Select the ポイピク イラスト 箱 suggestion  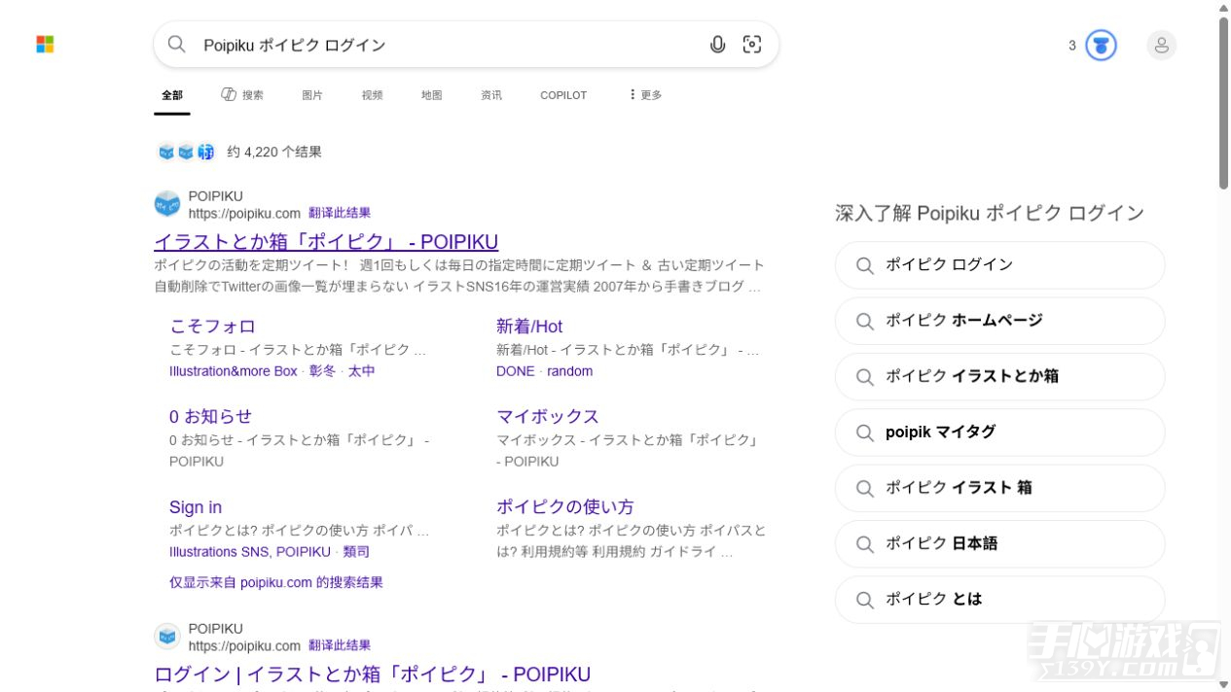click(999, 488)
